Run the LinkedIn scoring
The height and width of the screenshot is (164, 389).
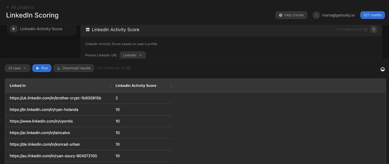click(x=42, y=68)
